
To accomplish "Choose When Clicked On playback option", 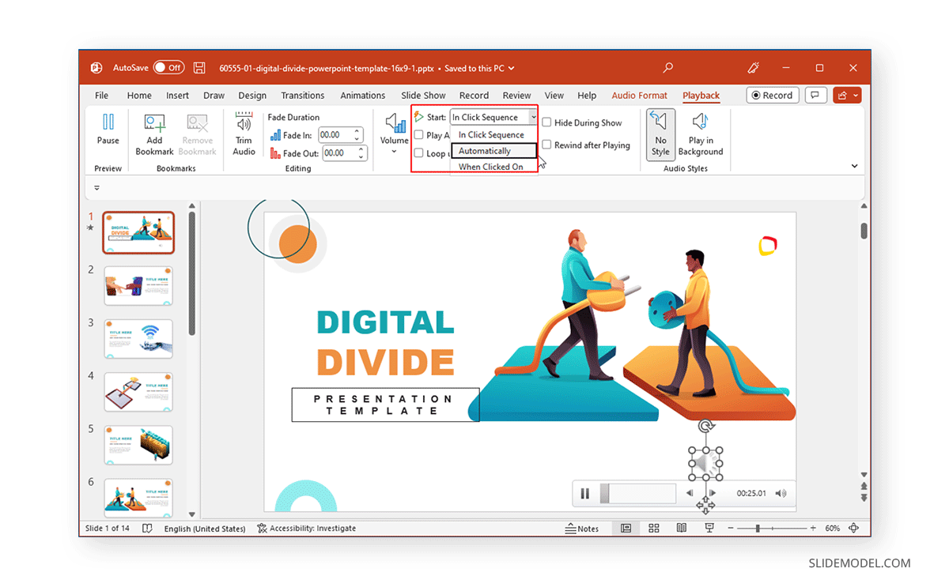I will 490,167.
